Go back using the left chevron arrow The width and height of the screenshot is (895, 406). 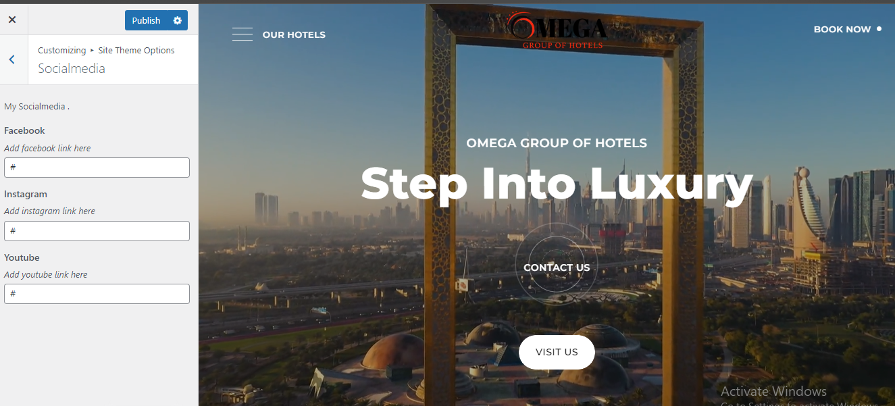tap(12, 59)
